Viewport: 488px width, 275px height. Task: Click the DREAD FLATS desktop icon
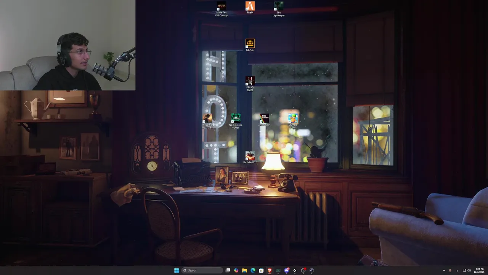pos(250,84)
